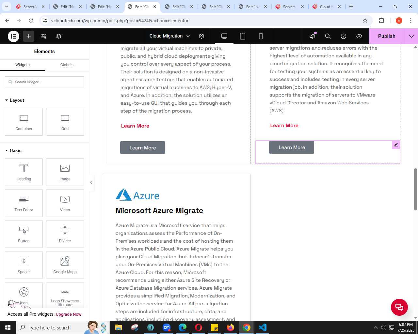Click the Azure logo image
The height and width of the screenshot is (334, 418).
137,195
